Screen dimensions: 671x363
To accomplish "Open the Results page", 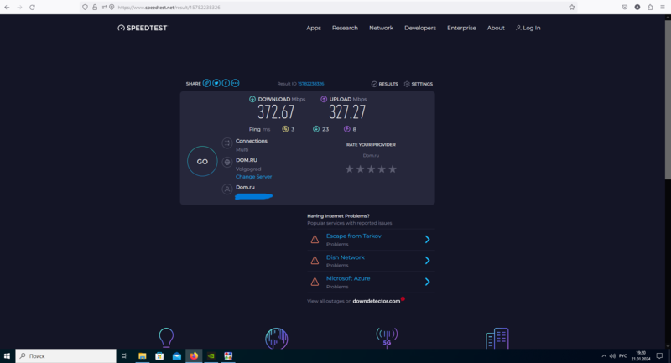I will click(x=384, y=84).
